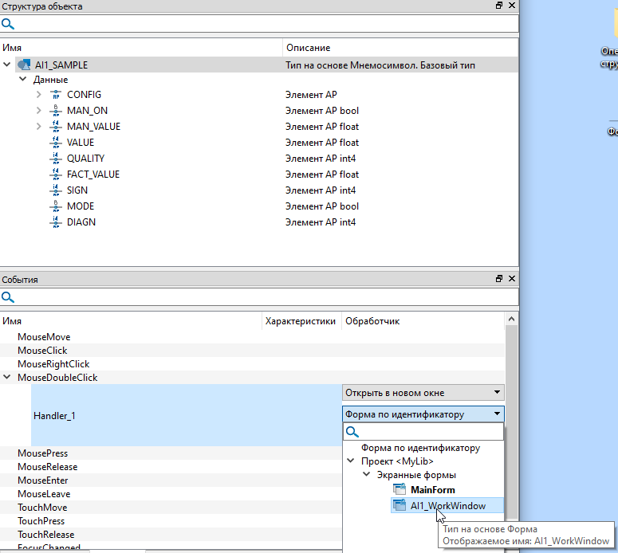
Task: Click the AI1_WorkWindow form icon
Action: click(x=399, y=506)
